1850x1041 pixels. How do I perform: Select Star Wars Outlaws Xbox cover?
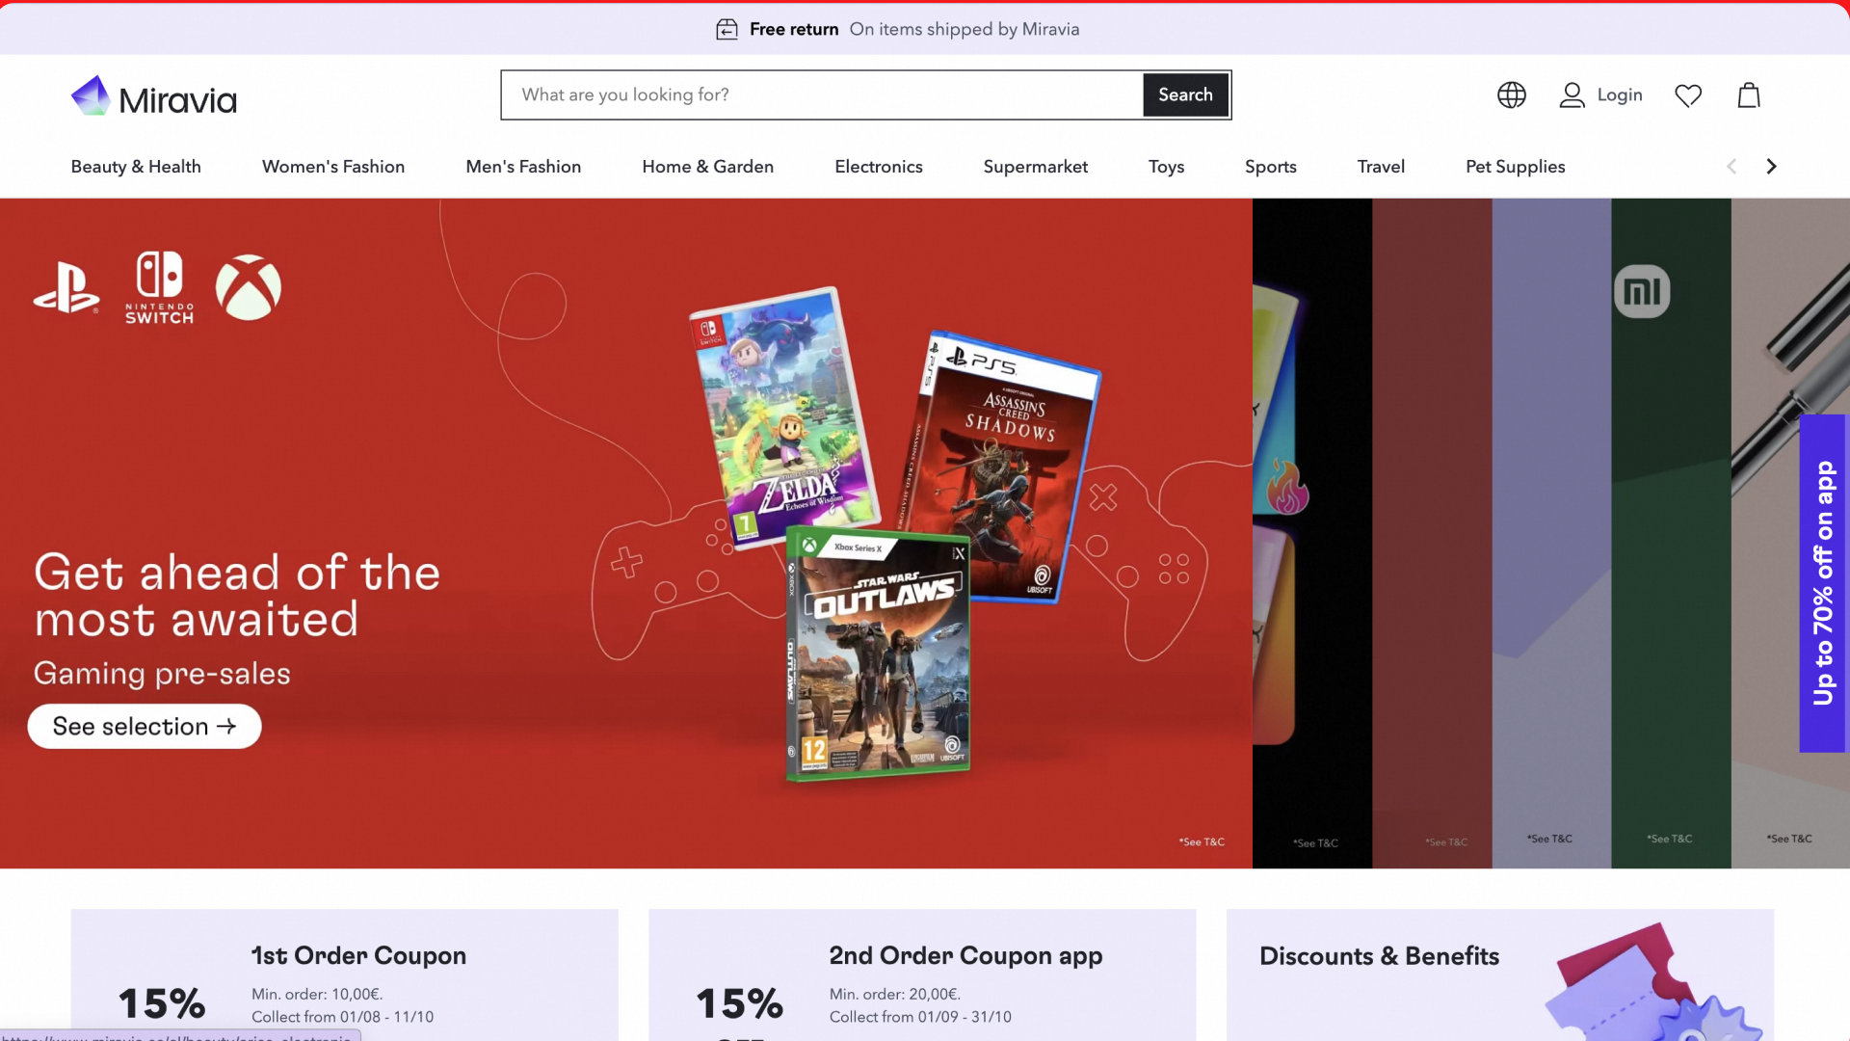(x=877, y=654)
